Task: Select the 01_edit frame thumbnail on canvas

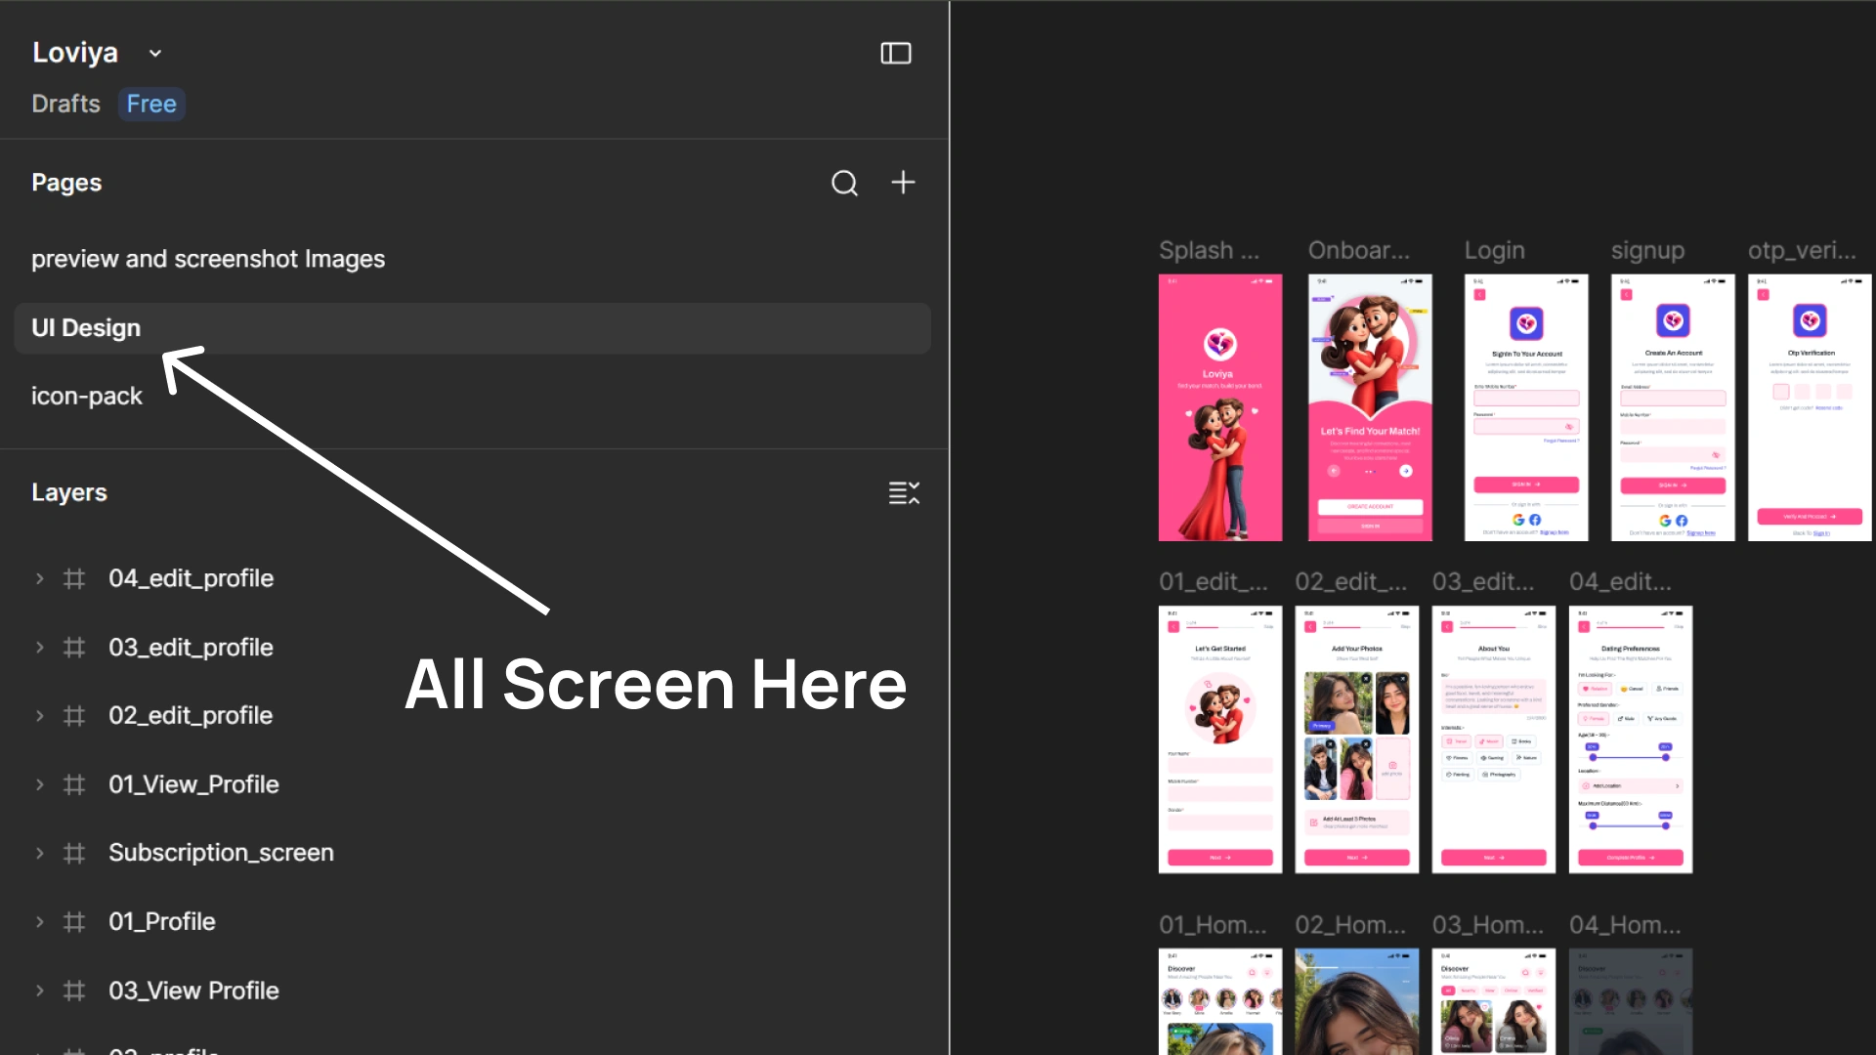Action: [1220, 739]
